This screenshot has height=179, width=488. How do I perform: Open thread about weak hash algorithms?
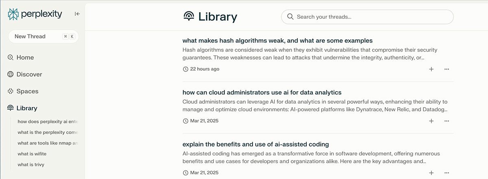pyautogui.click(x=277, y=41)
